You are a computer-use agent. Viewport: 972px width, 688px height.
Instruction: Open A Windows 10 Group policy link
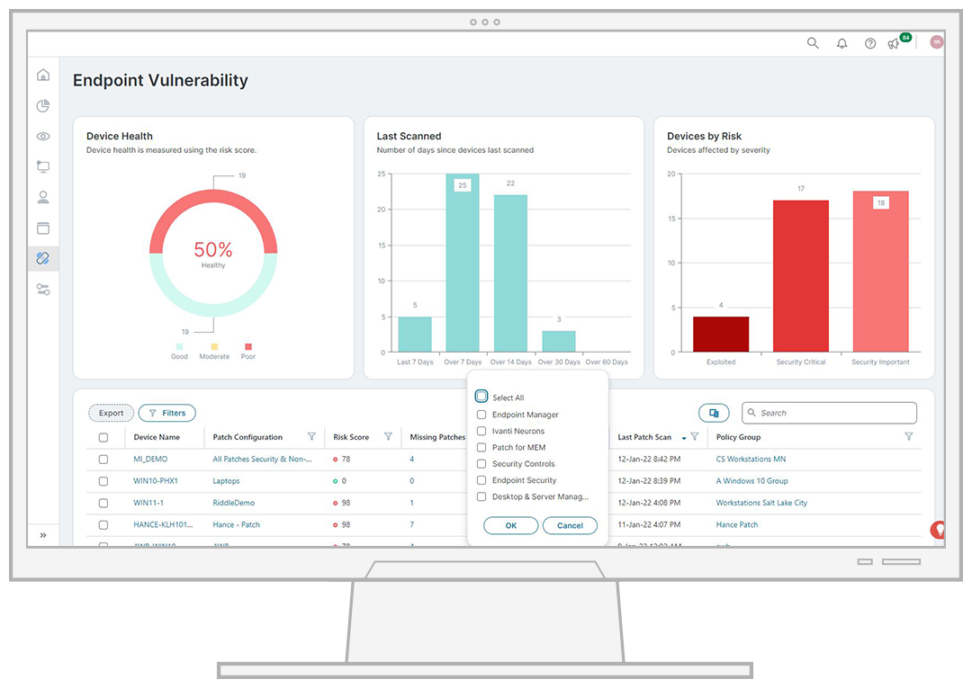[751, 480]
